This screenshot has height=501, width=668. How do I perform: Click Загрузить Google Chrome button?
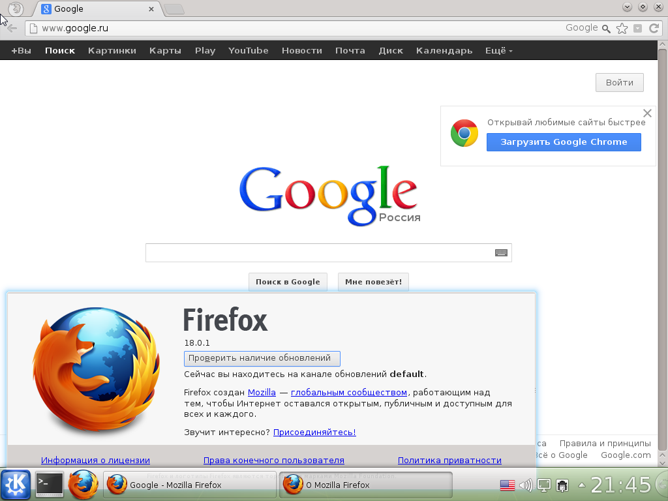click(564, 142)
